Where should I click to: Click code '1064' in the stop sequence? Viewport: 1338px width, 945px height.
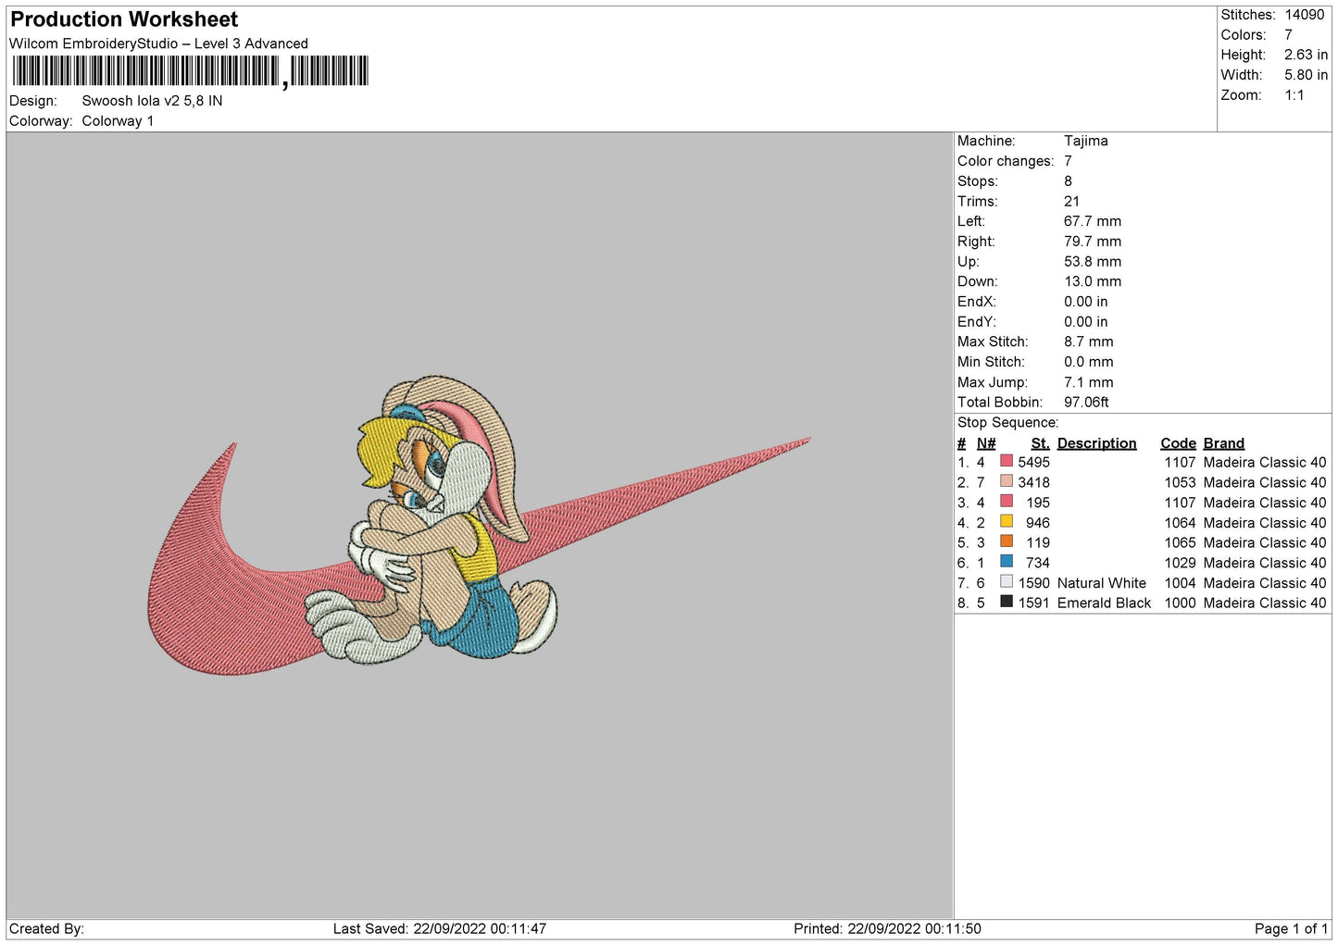pos(1180,523)
